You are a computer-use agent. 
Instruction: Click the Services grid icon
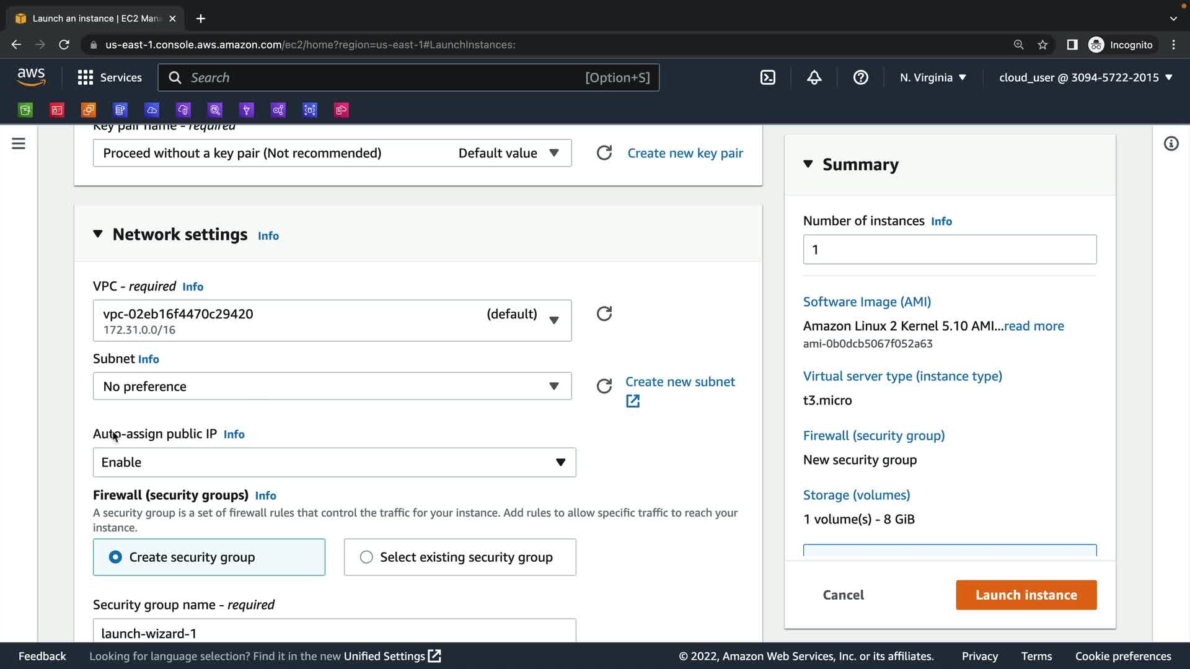click(x=85, y=77)
